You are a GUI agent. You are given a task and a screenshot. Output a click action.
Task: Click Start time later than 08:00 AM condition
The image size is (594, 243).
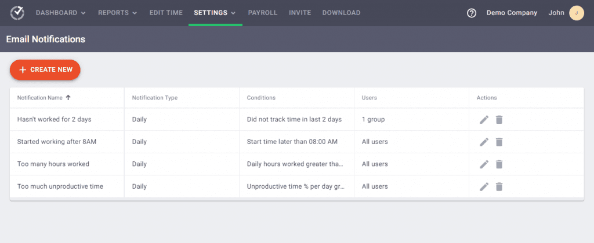pos(292,142)
